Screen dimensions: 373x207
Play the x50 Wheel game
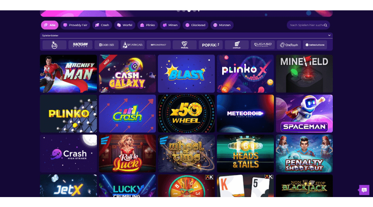[186, 113]
